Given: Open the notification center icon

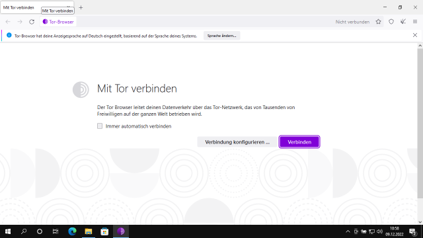Looking at the screenshot, I should [412, 231].
